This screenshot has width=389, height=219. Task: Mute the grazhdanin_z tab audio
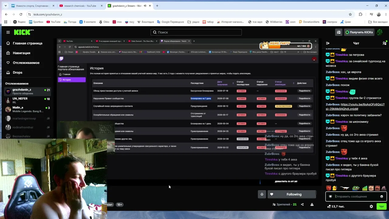(145, 6)
